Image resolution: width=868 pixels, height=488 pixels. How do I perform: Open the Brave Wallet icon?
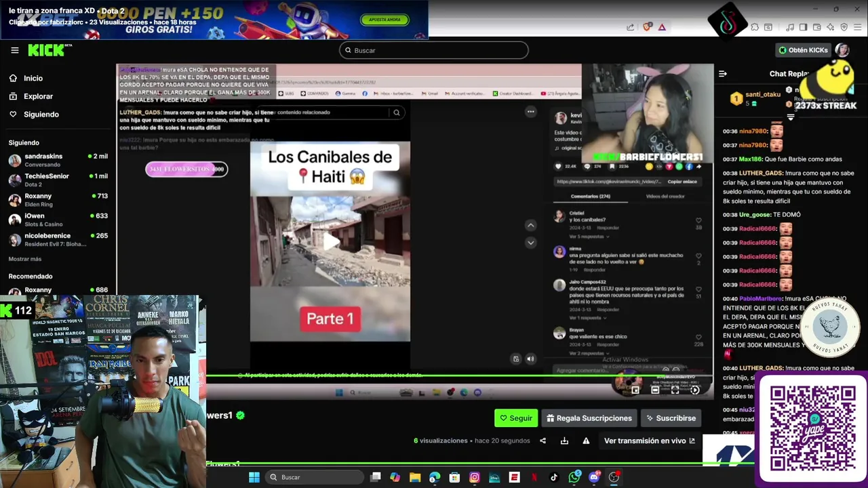coord(816,27)
